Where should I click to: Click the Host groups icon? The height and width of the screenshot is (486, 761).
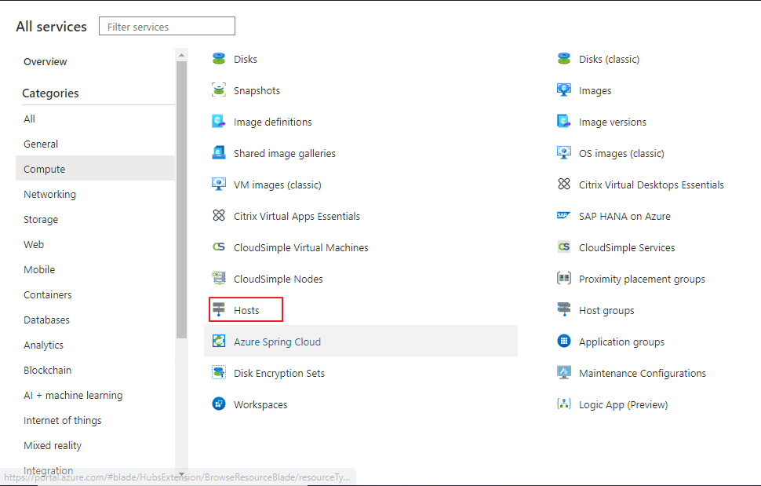[x=564, y=310]
